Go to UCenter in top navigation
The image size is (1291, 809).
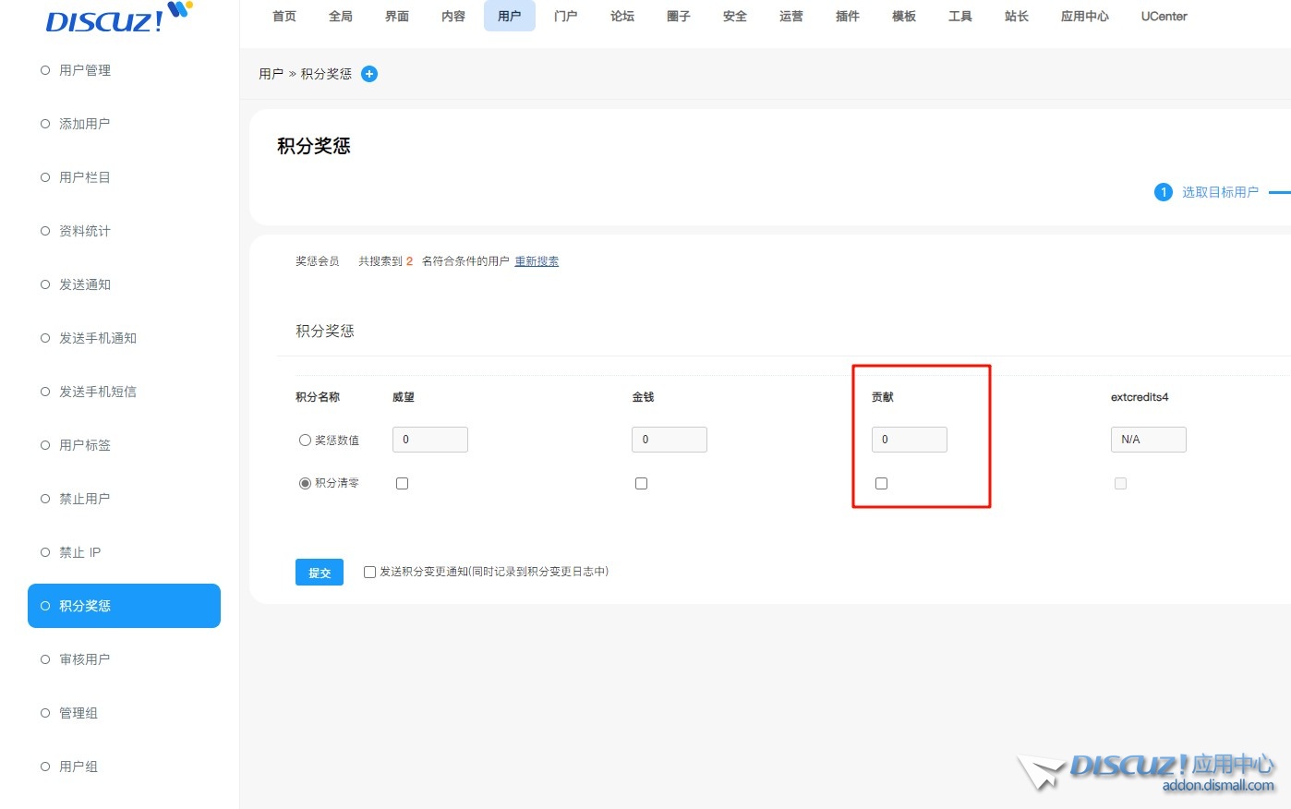point(1164,17)
